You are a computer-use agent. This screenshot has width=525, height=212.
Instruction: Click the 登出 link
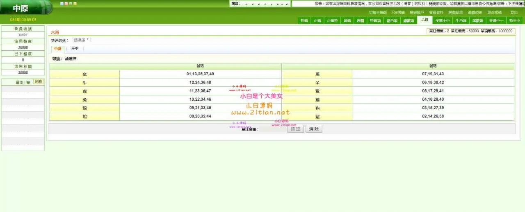coord(514,13)
